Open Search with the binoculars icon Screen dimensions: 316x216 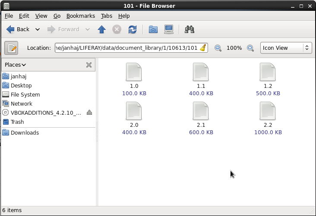190,29
